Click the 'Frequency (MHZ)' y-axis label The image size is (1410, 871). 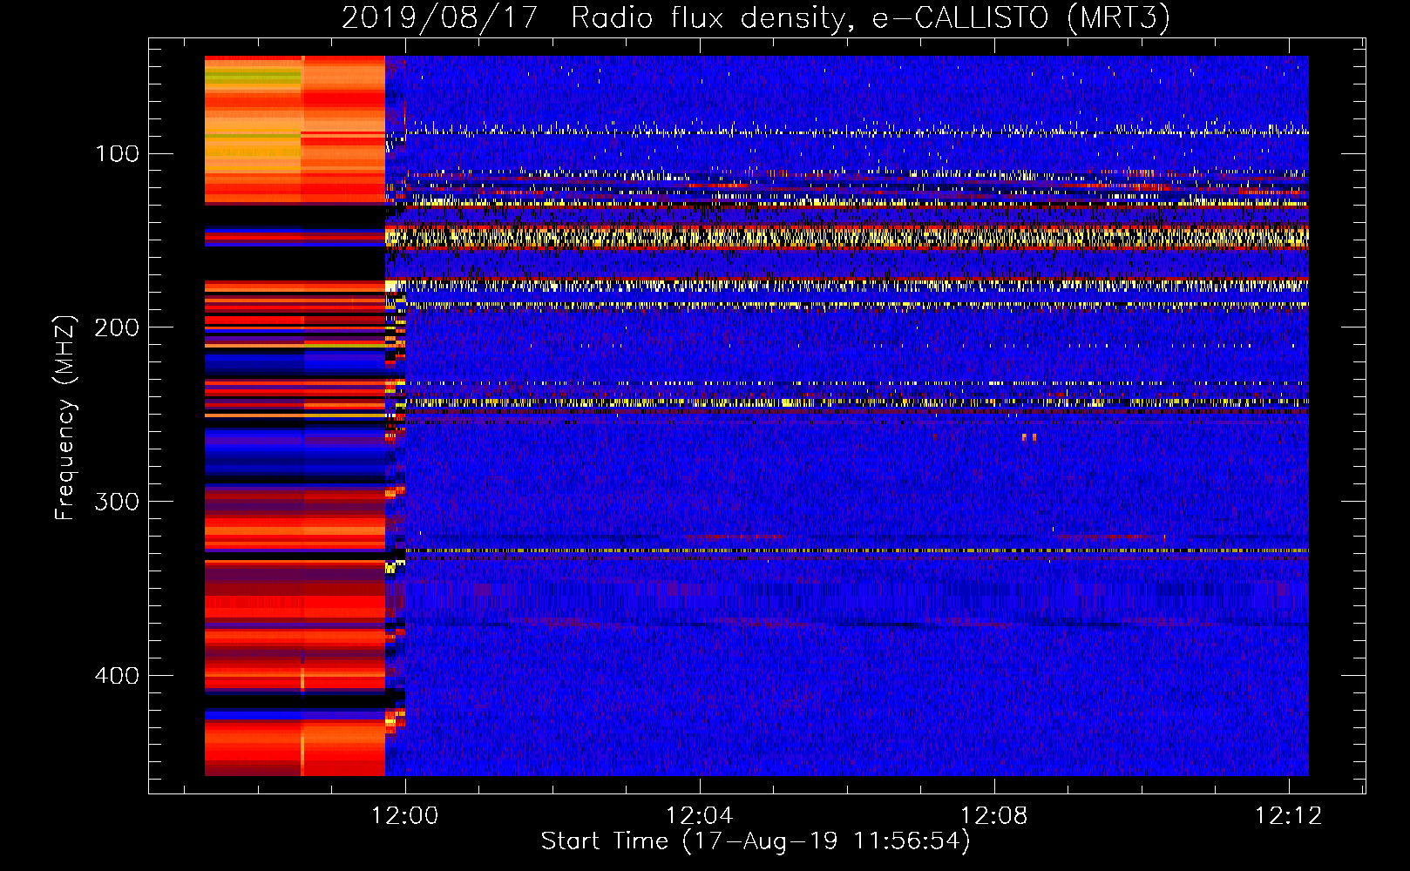pyautogui.click(x=65, y=418)
